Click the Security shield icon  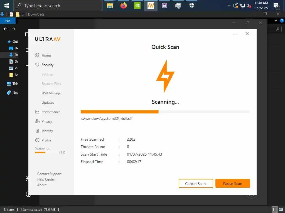[x=37, y=65]
